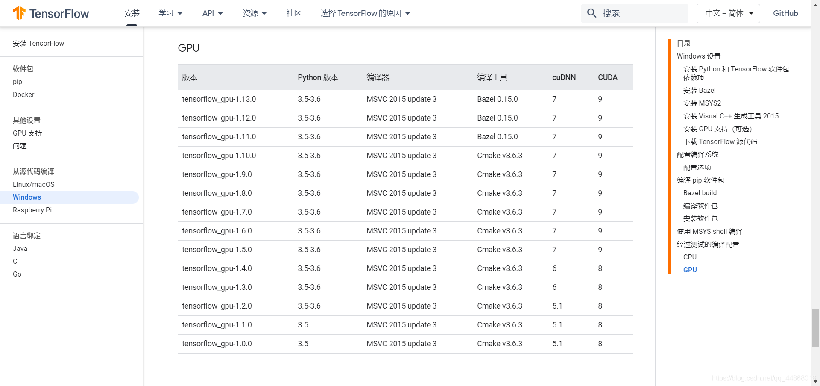Select GPU in table of contents
The image size is (820, 386).
pyautogui.click(x=690, y=270)
